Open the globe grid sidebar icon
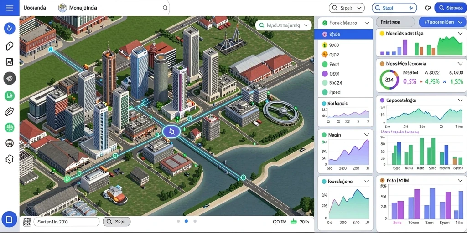The image size is (467, 233). [x=10, y=143]
